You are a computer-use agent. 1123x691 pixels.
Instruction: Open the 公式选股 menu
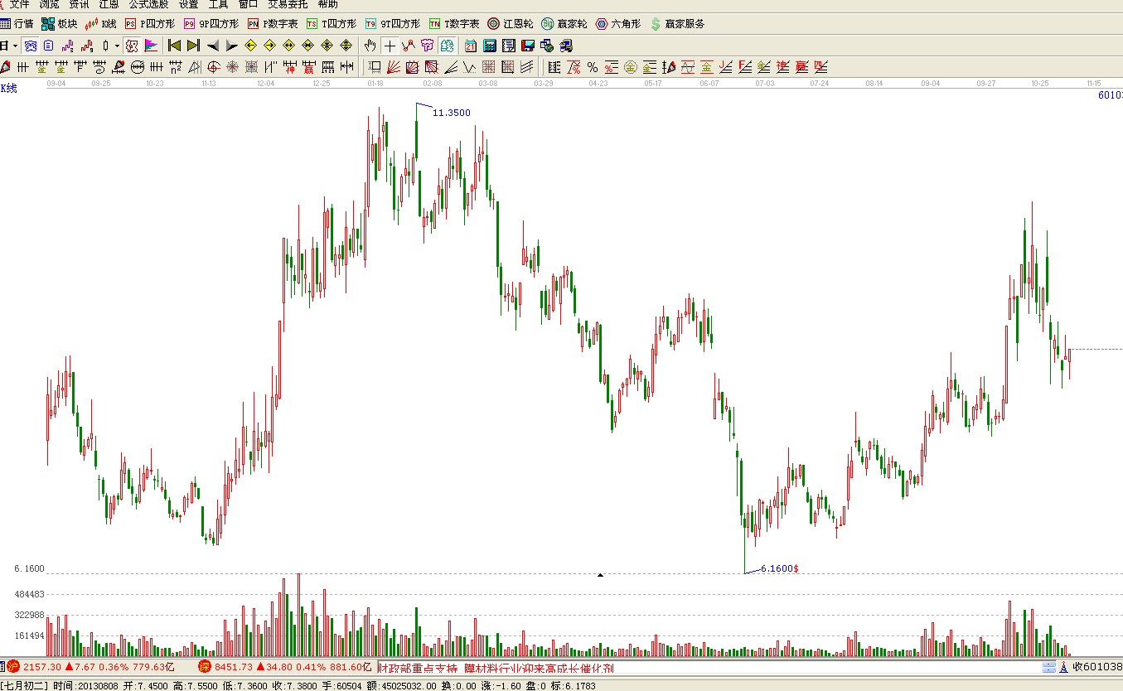coord(148,4)
